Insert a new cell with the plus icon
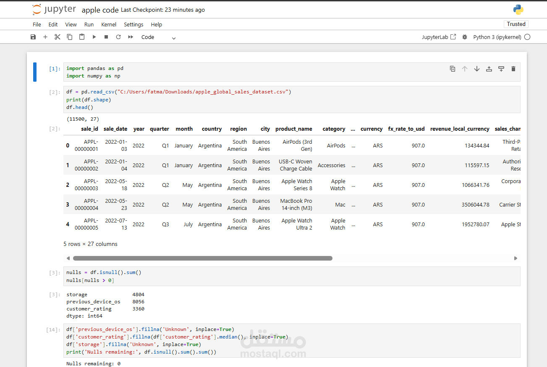The image size is (547, 367). coord(45,37)
